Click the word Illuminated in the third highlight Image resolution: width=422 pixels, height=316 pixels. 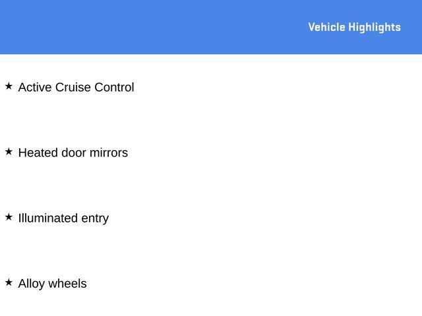47,218
